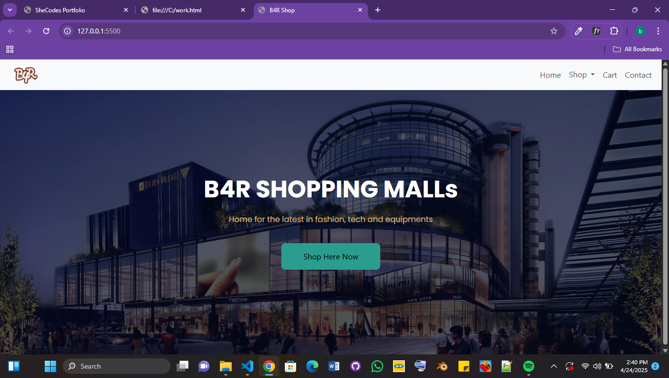Open the Cart link in navbar
This screenshot has height=378, width=669.
click(x=609, y=75)
